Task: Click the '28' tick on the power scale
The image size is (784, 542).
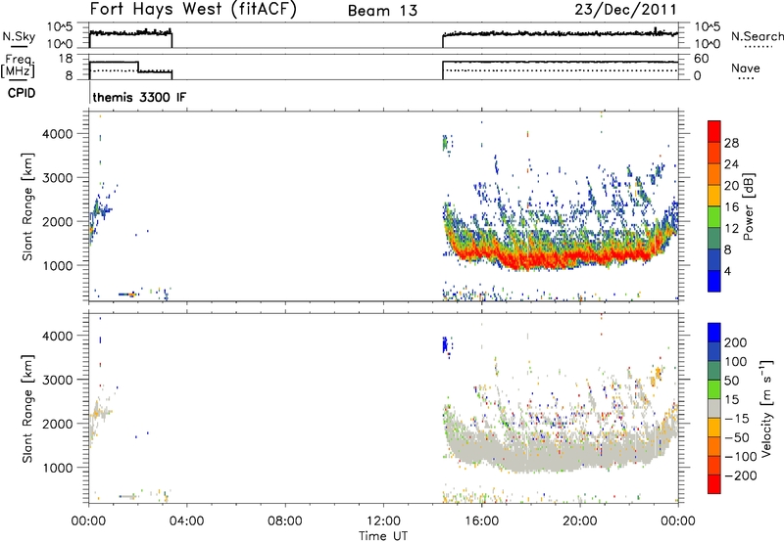Action: pos(731,143)
